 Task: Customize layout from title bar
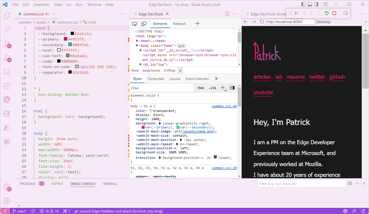click(325, 4)
